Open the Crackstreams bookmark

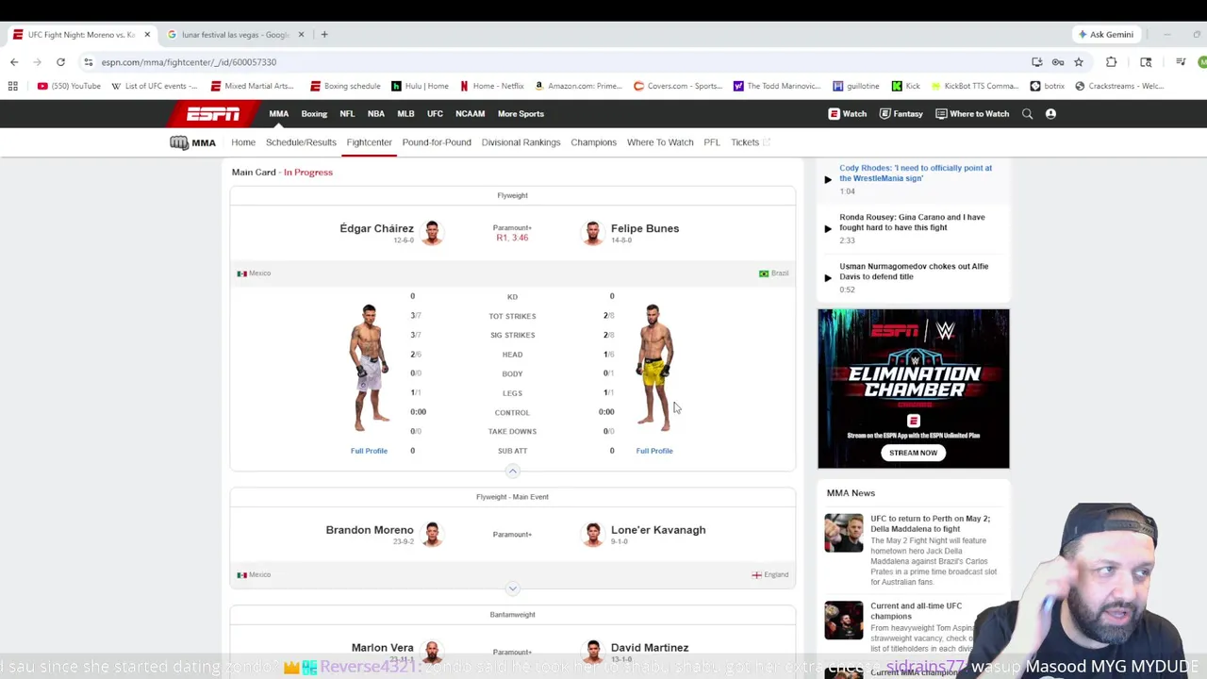coord(1119,86)
